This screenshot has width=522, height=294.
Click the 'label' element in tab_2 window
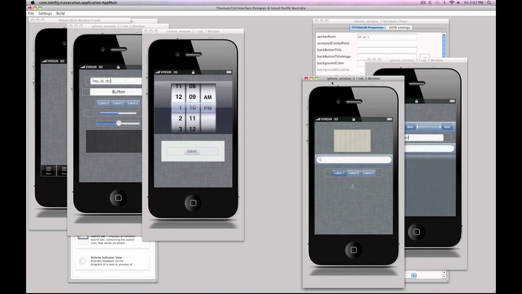point(192,151)
